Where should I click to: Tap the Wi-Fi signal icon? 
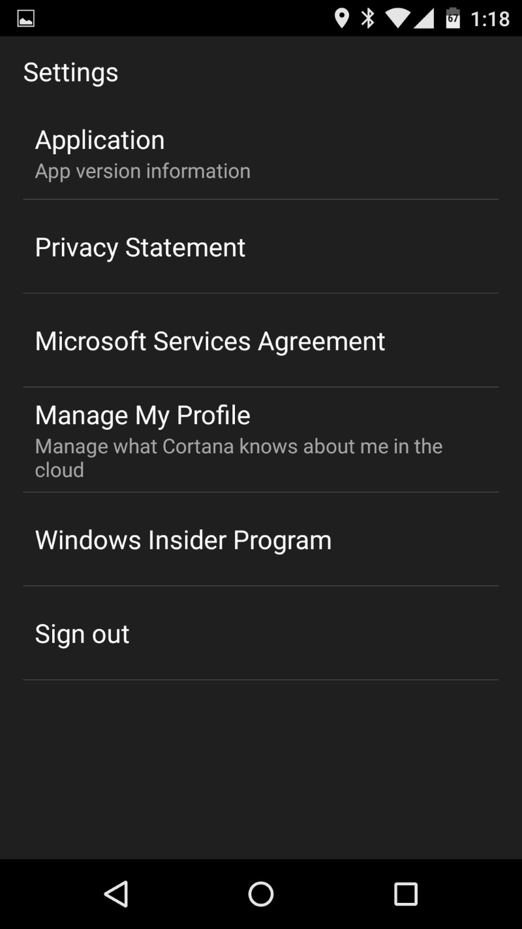click(x=397, y=18)
